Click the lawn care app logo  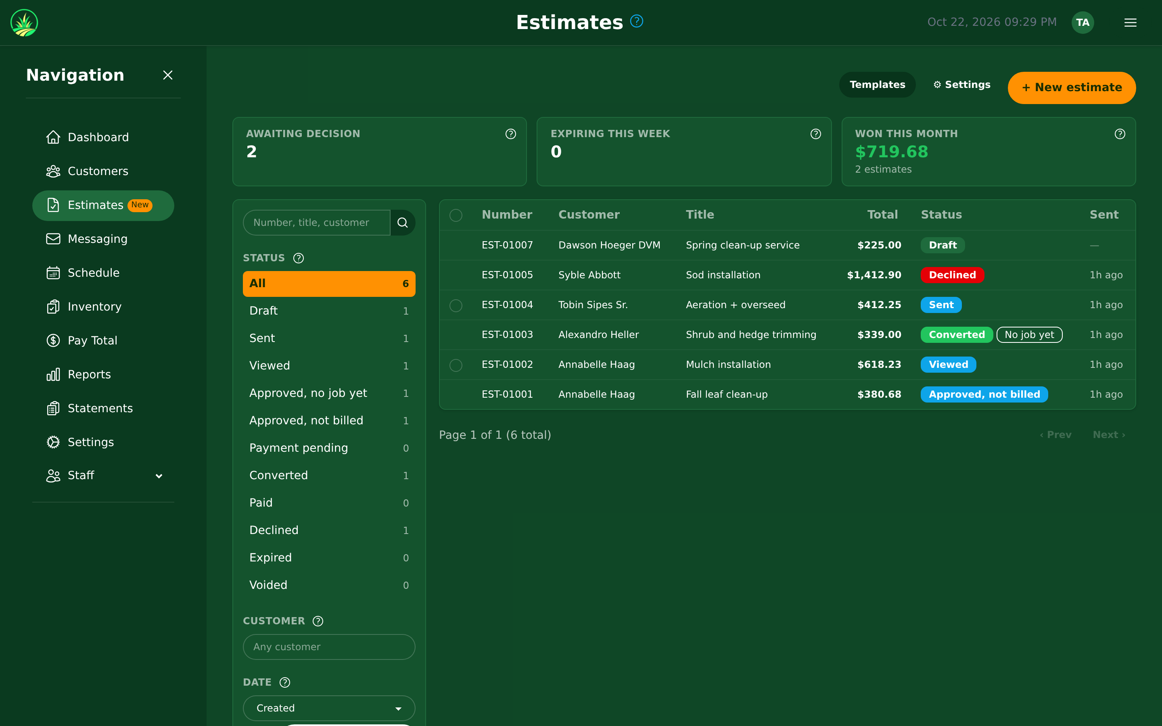point(24,23)
